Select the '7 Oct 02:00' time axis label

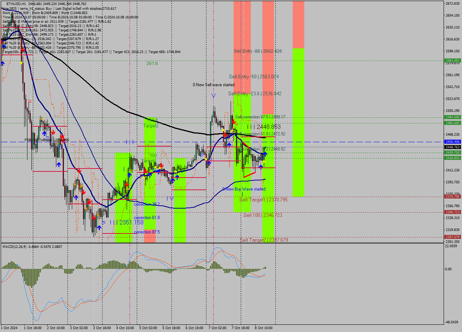coord(217,328)
